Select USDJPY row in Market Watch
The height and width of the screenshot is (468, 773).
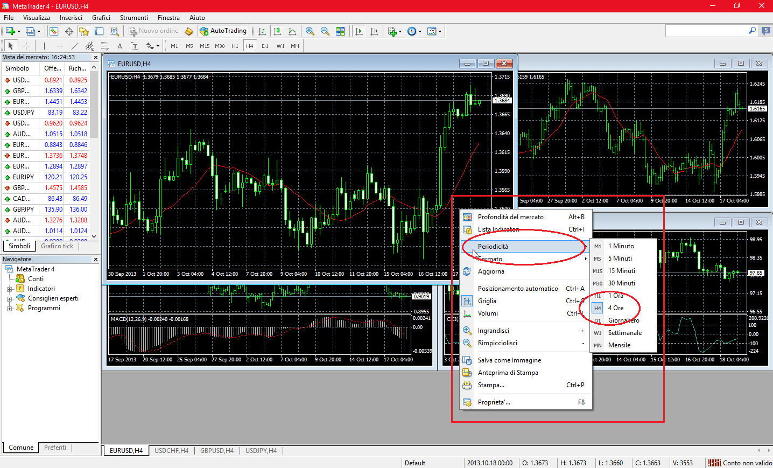46,113
